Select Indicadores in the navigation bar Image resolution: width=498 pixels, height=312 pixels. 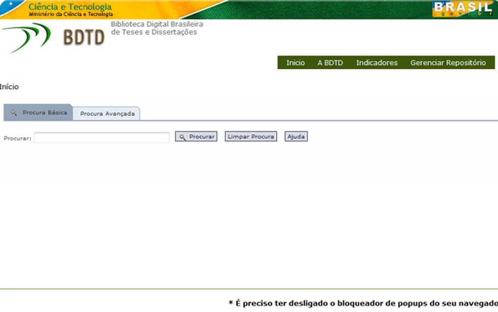377,62
